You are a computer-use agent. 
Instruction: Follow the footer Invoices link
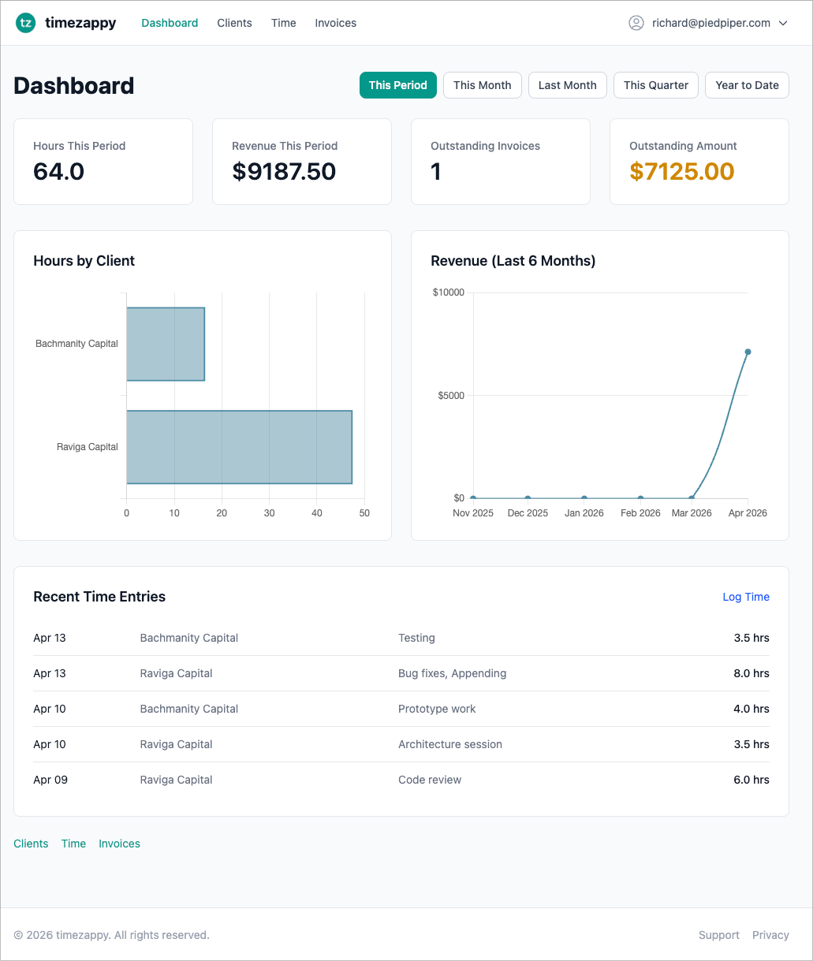point(119,844)
